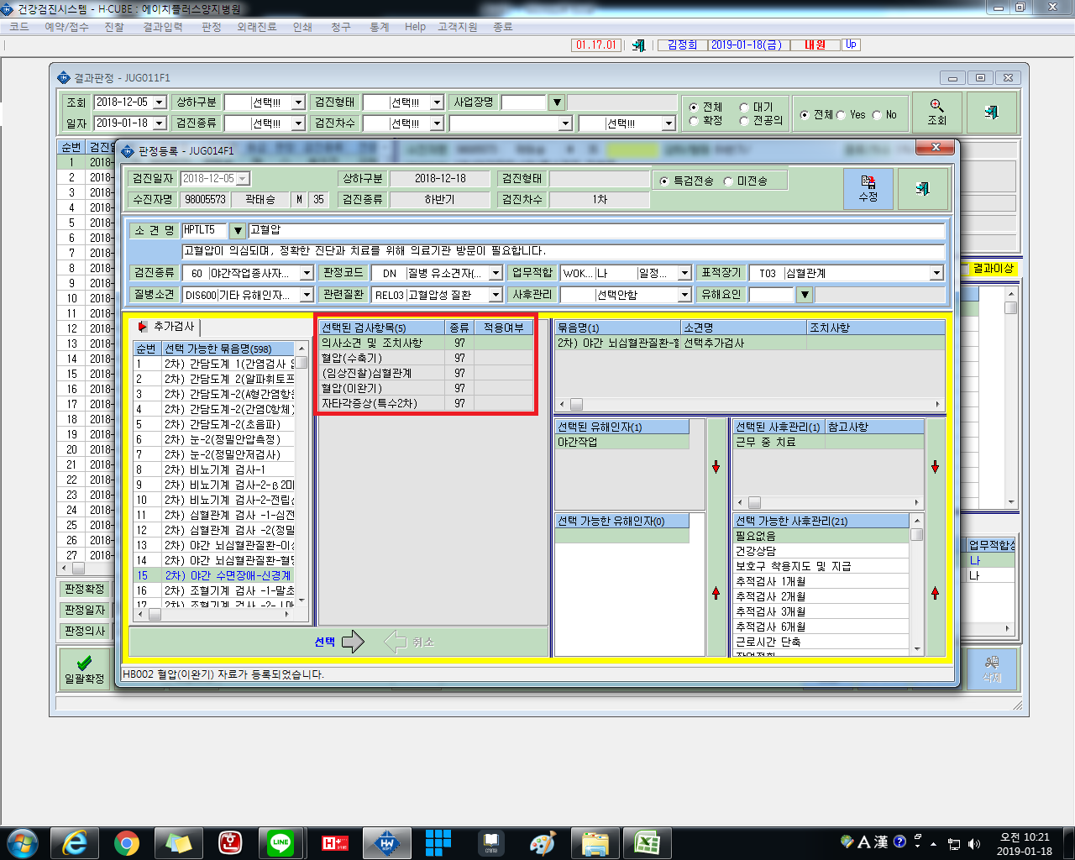
Task: Click the red down arrow by 선택된 유해인자
Action: (x=716, y=467)
